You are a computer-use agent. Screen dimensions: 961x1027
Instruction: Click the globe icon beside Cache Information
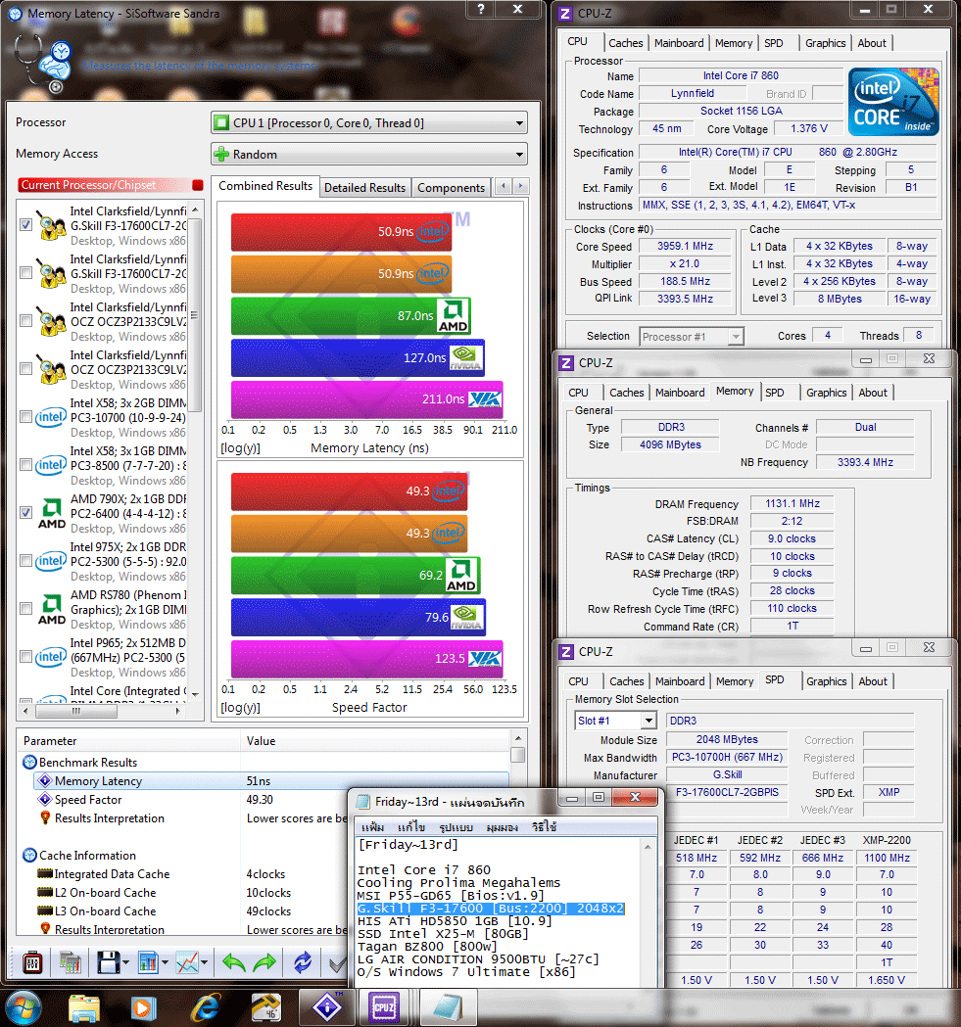pyautogui.click(x=29, y=856)
